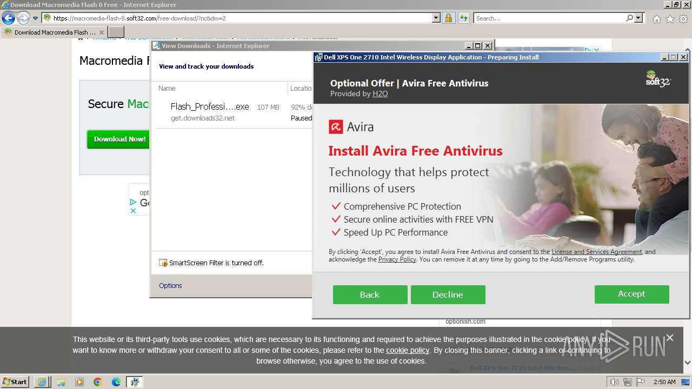Expand the address bar autocomplete dropdown
Viewport: 692px width, 389px height.
(436, 18)
